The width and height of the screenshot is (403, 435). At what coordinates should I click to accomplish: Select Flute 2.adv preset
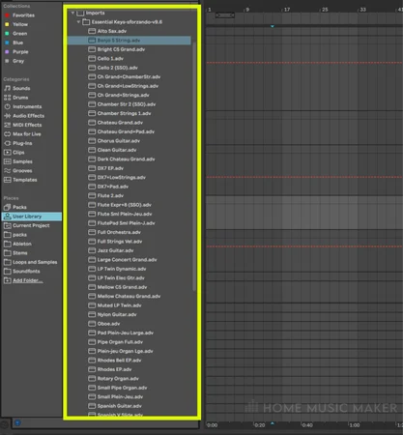tap(110, 195)
